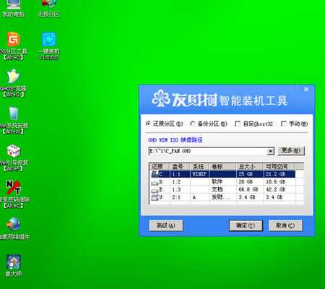Select the 文档 volume label
The width and height of the screenshot is (325, 289).
pos(217,189)
